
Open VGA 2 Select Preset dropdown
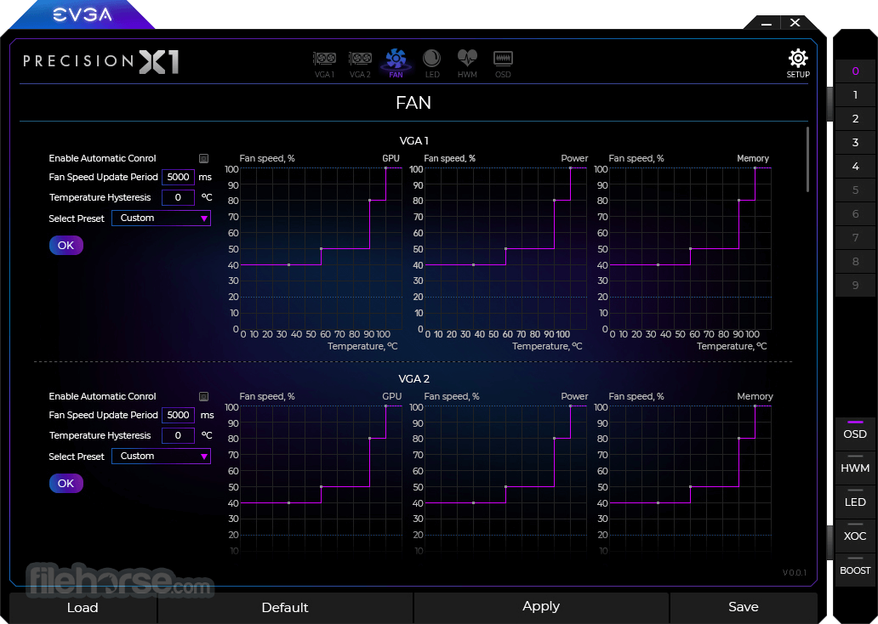point(162,457)
